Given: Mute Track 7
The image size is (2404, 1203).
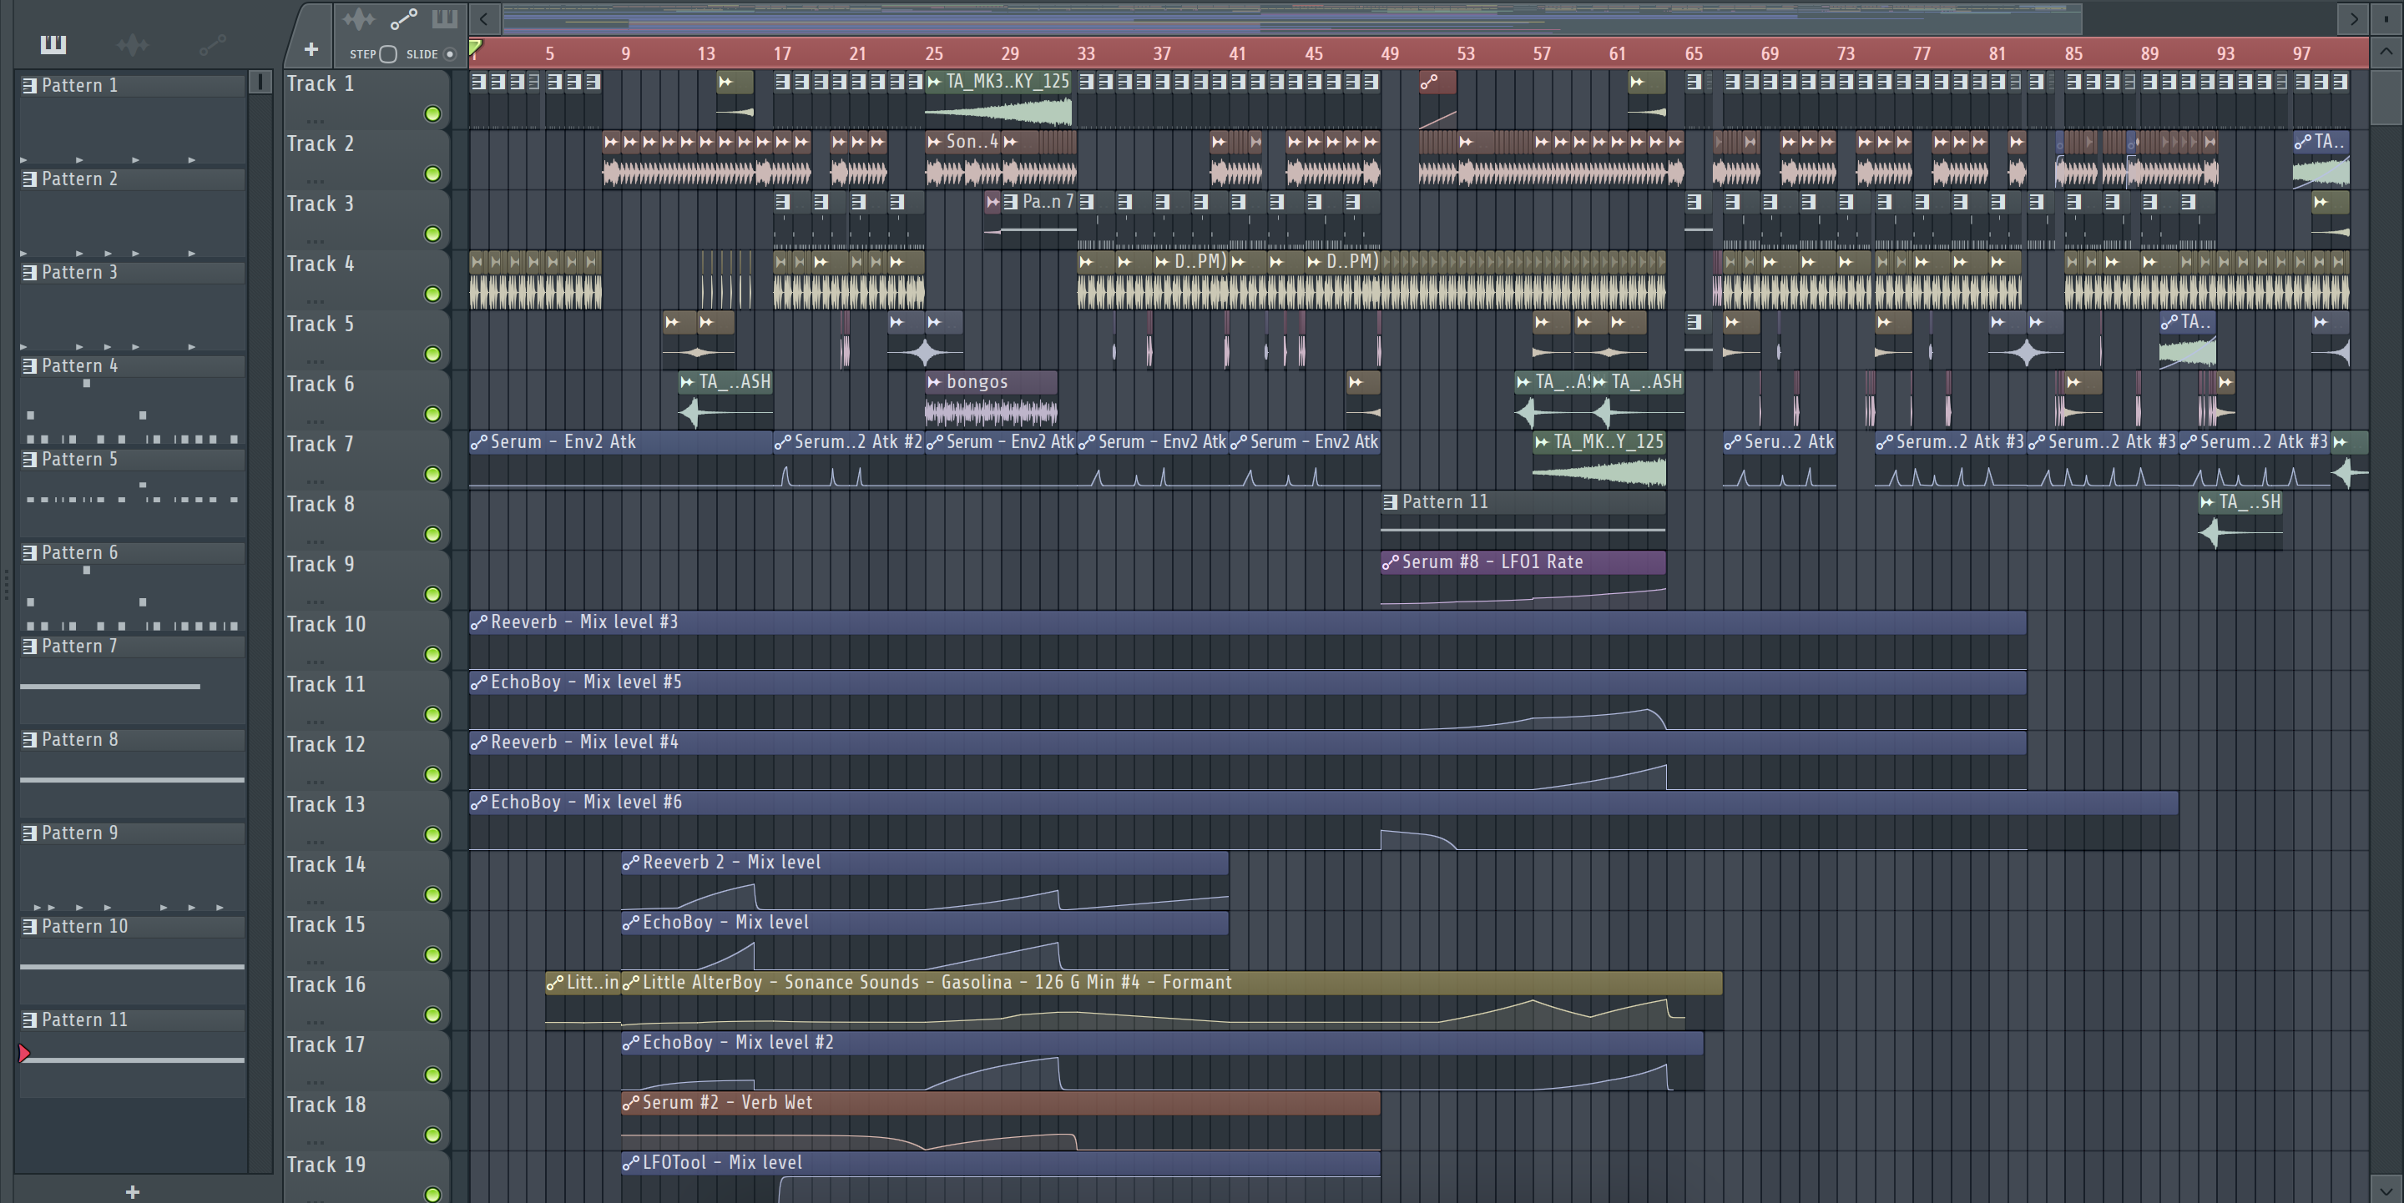Looking at the screenshot, I should (x=432, y=475).
